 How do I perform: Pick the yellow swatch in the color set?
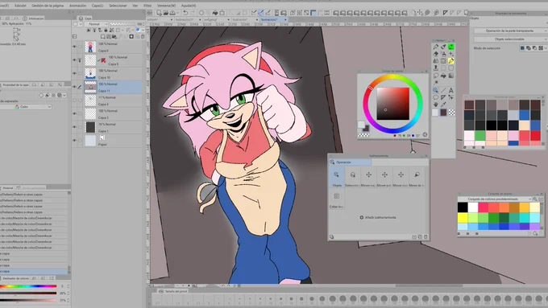[463, 218]
